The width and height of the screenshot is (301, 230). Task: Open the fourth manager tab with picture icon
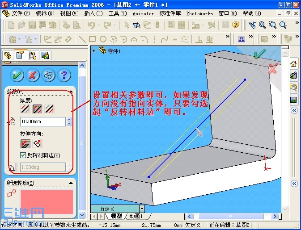(45, 55)
